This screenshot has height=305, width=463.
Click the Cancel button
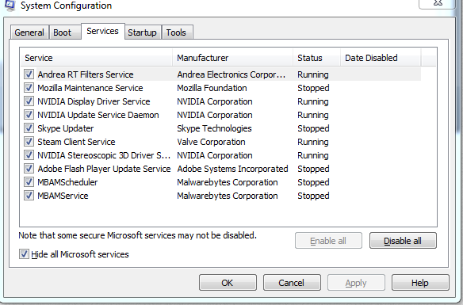click(292, 283)
